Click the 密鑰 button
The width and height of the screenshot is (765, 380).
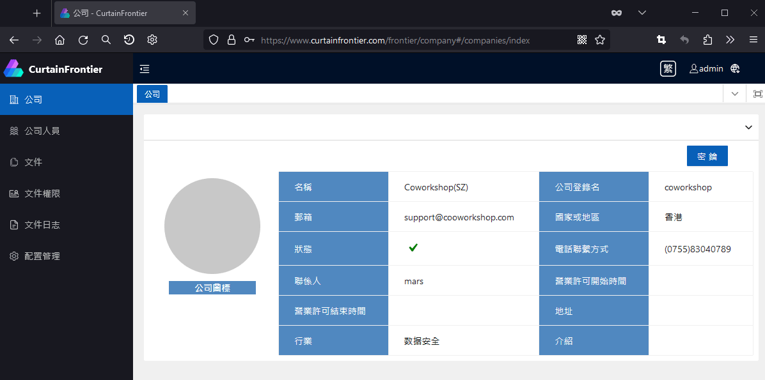pyautogui.click(x=707, y=156)
